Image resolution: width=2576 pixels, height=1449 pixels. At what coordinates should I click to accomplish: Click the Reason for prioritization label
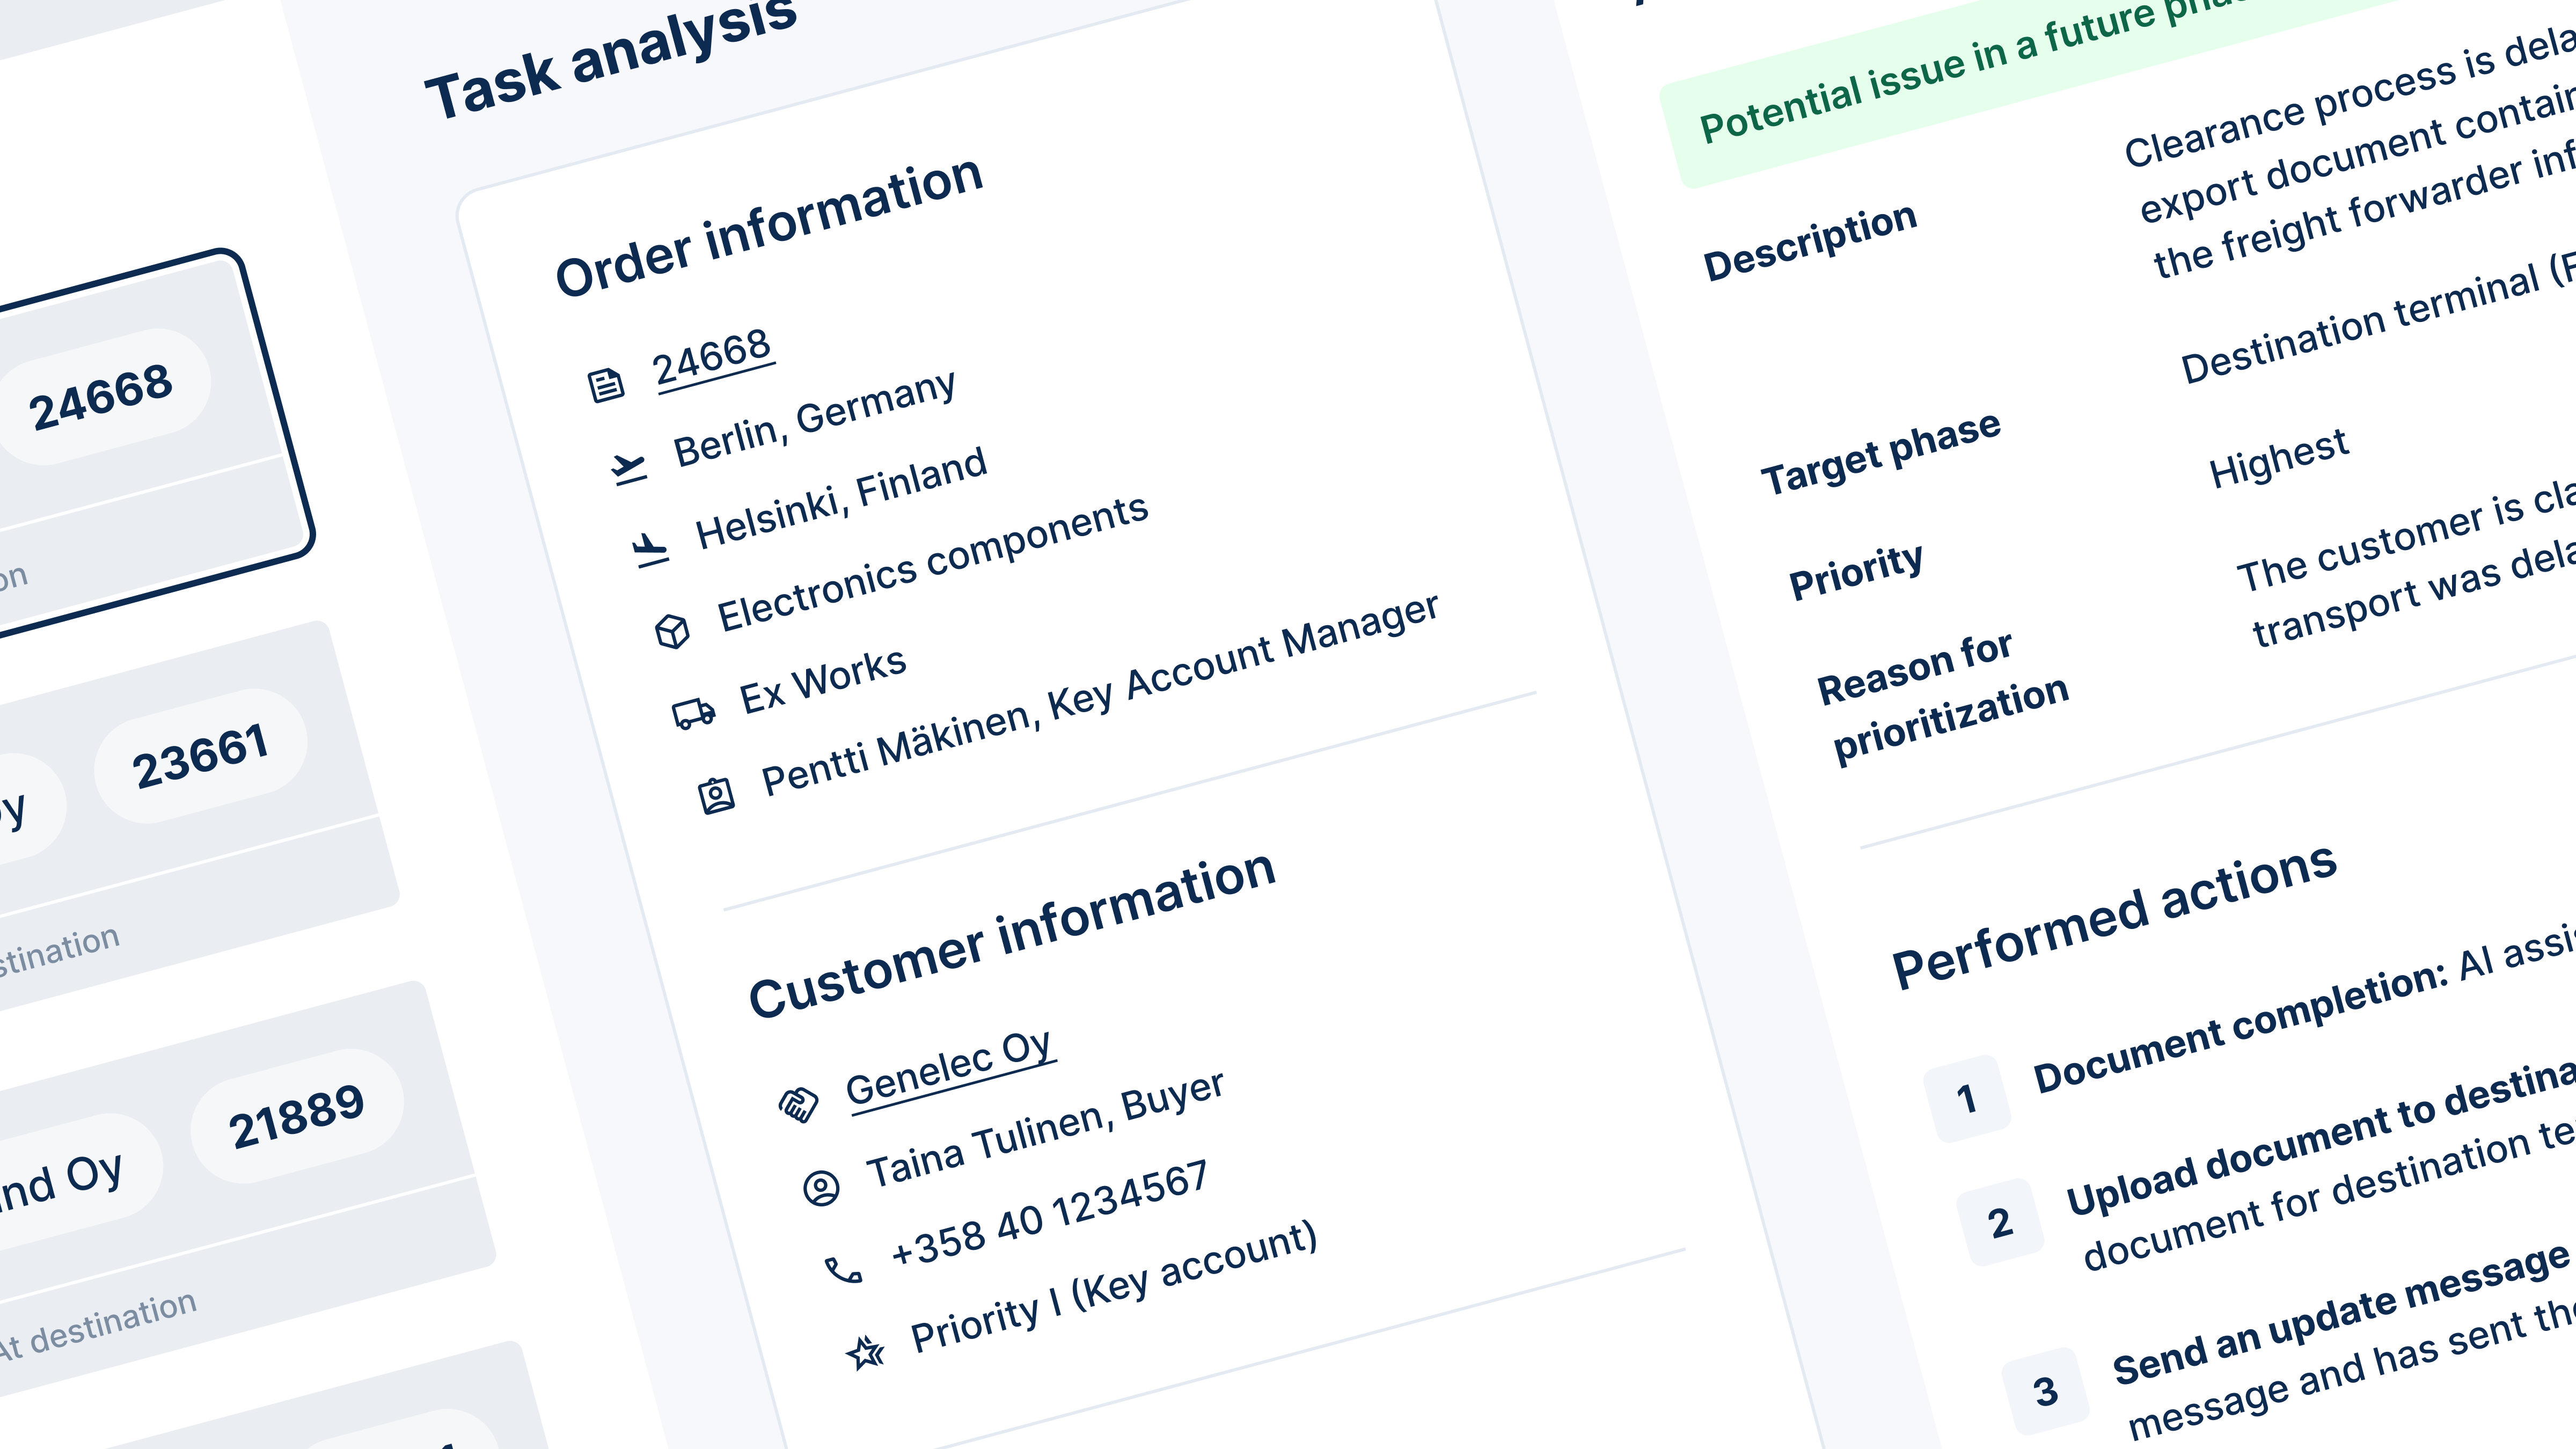pos(1942,697)
